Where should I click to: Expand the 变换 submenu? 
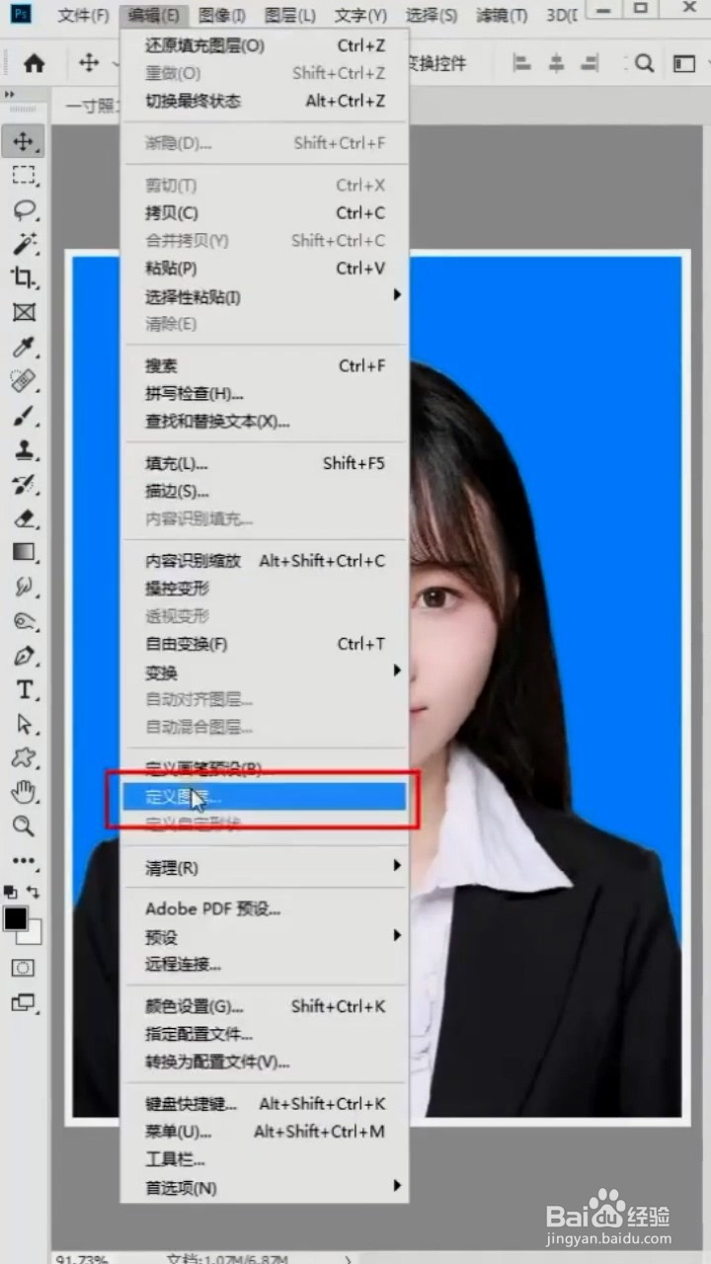(265, 671)
